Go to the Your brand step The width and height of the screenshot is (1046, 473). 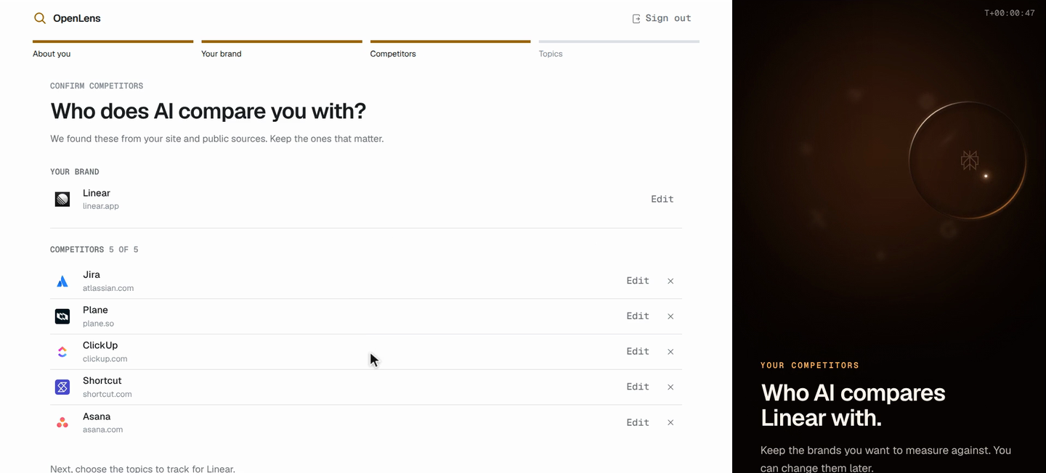281,50
